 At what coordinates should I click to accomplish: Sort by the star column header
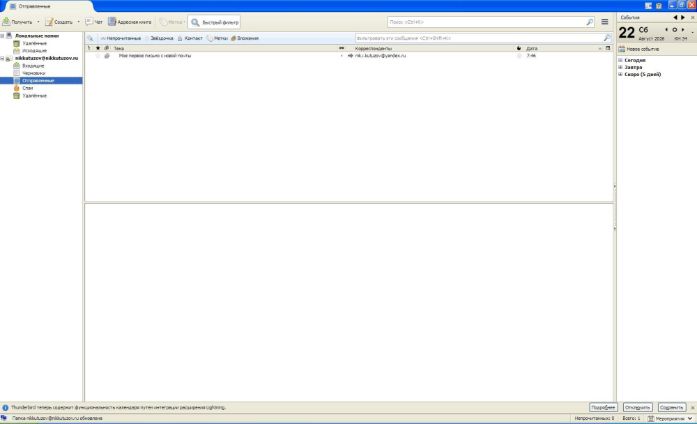[x=98, y=48]
